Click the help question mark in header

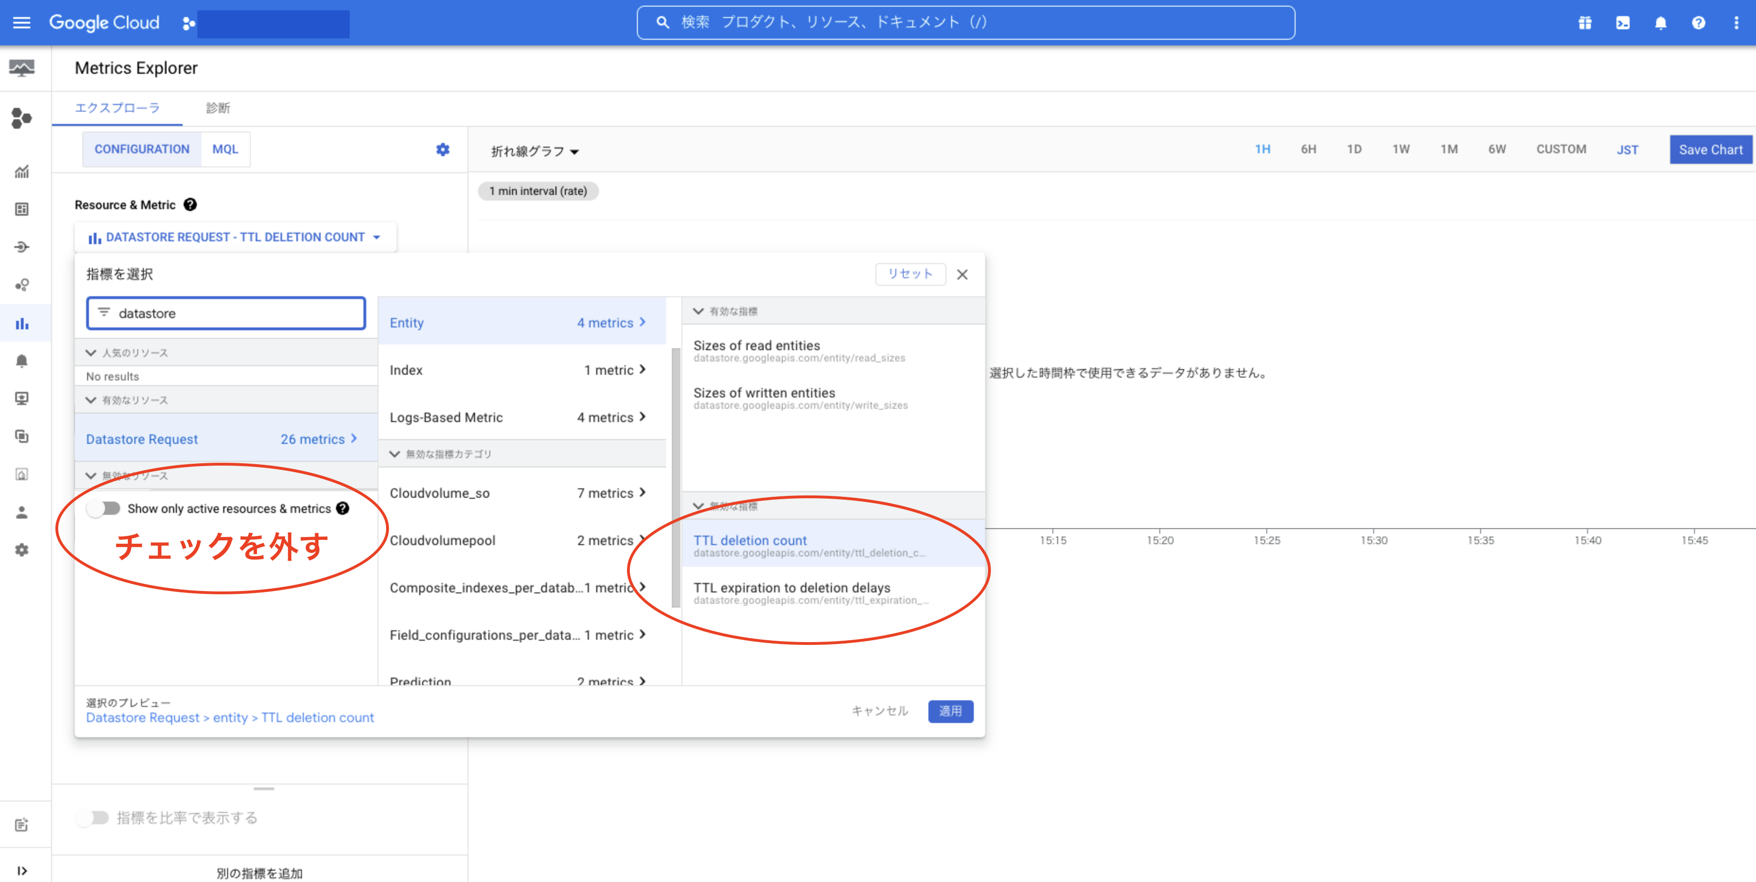click(x=1698, y=23)
